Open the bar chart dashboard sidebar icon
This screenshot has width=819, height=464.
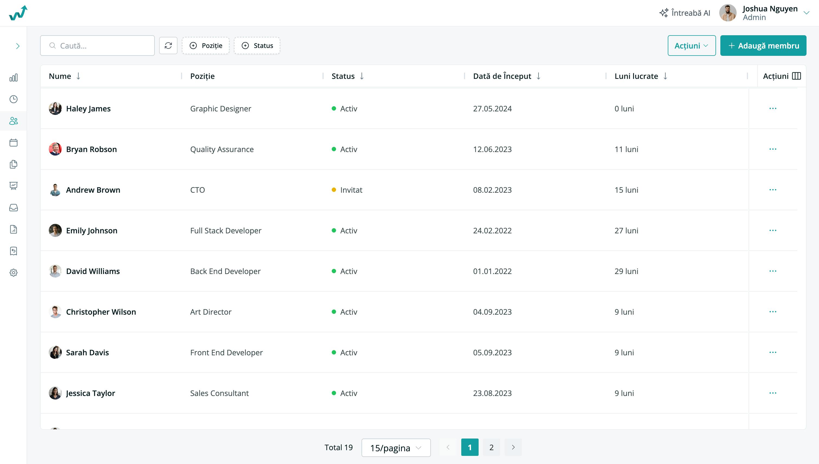[x=13, y=78]
